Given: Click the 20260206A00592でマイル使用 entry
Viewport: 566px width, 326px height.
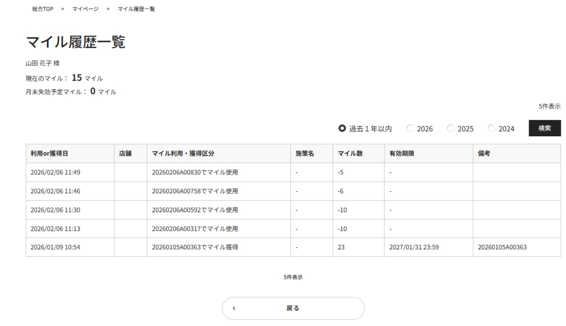Looking at the screenshot, I should [x=194, y=210].
